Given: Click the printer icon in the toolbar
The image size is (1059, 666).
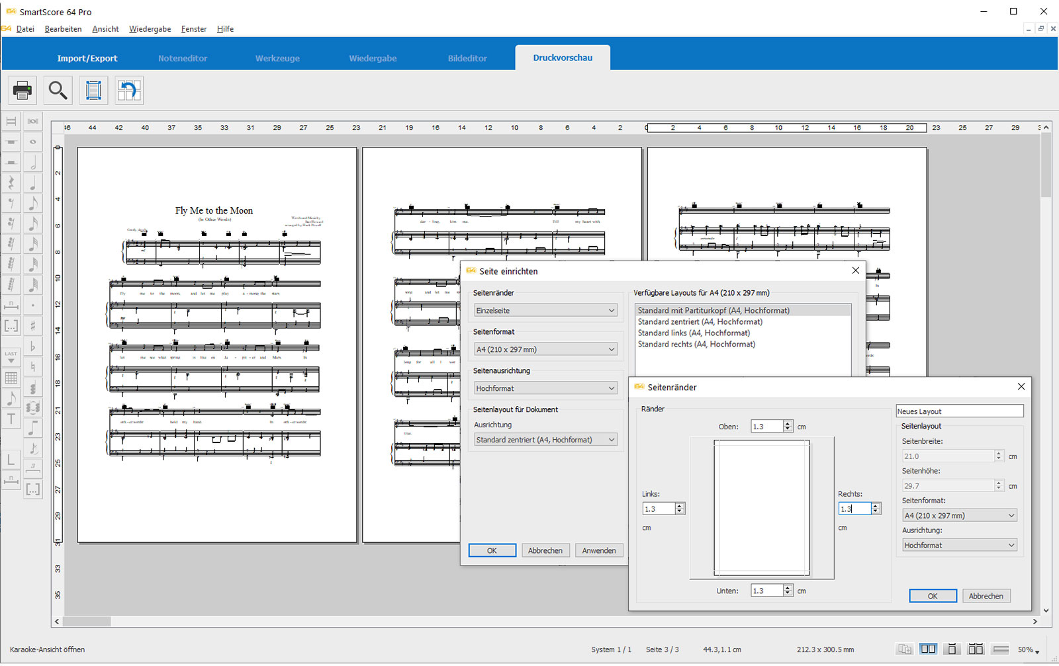Looking at the screenshot, I should [x=22, y=90].
